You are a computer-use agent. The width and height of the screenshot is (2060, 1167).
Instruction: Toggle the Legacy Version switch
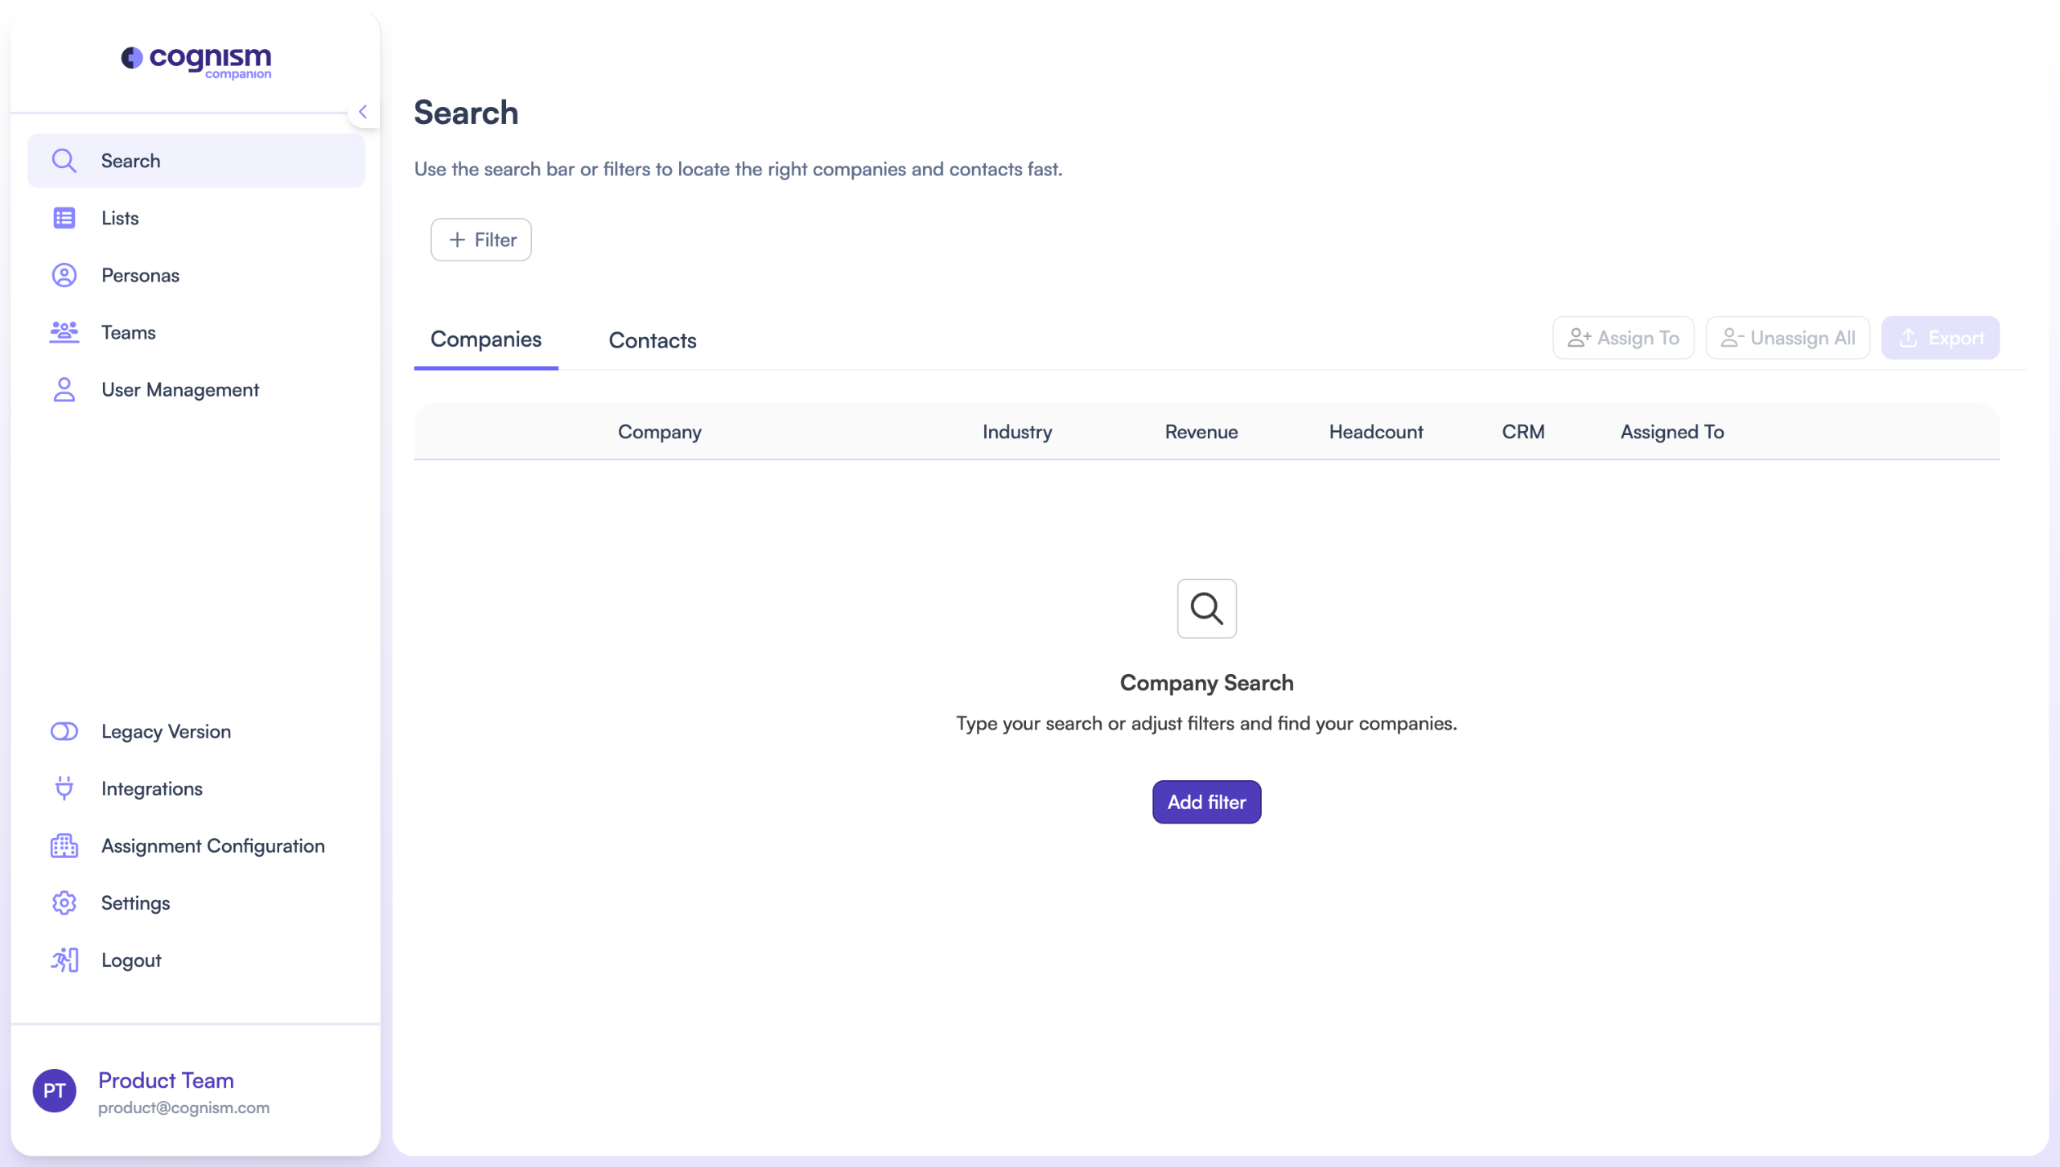pos(64,731)
